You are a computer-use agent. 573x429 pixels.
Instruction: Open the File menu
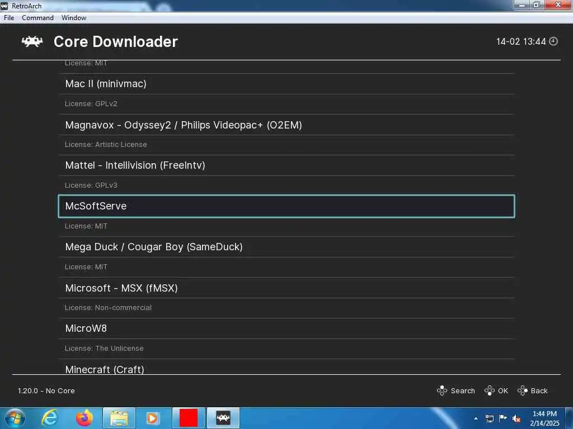click(9, 18)
